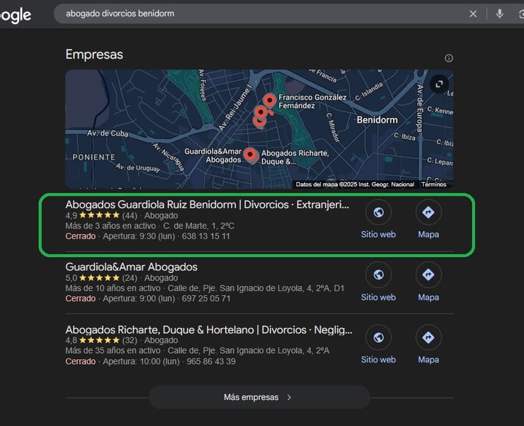Screen dimensions: 524x426
Task: Click the '(44)' review count
Action: coord(130,215)
